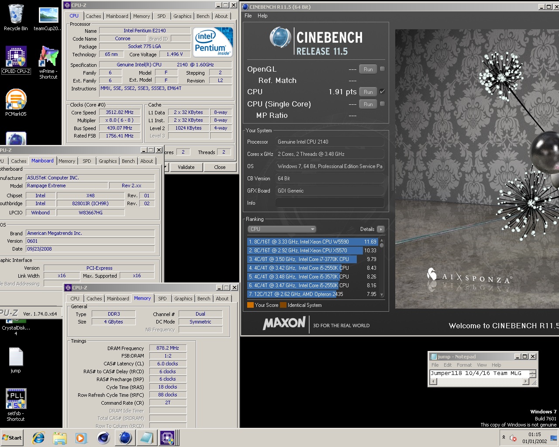Launch setfsb shortcut icon
The height and width of the screenshot is (447, 559).
coord(16,405)
